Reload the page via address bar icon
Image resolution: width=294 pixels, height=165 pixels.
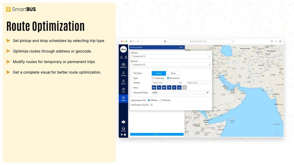[233, 41]
